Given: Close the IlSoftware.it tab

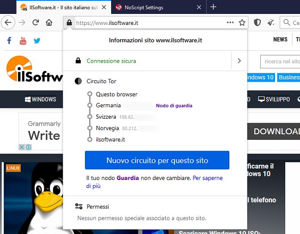Looking at the screenshot, I should (x=104, y=7).
